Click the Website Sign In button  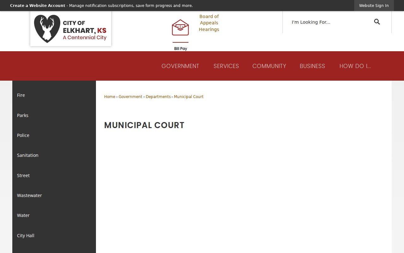click(x=374, y=6)
